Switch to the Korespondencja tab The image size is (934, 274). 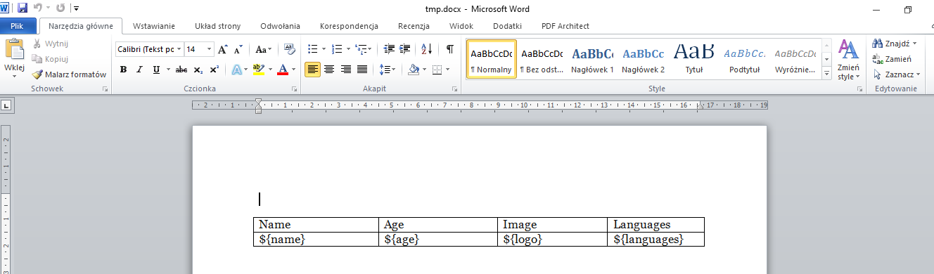[x=349, y=26]
